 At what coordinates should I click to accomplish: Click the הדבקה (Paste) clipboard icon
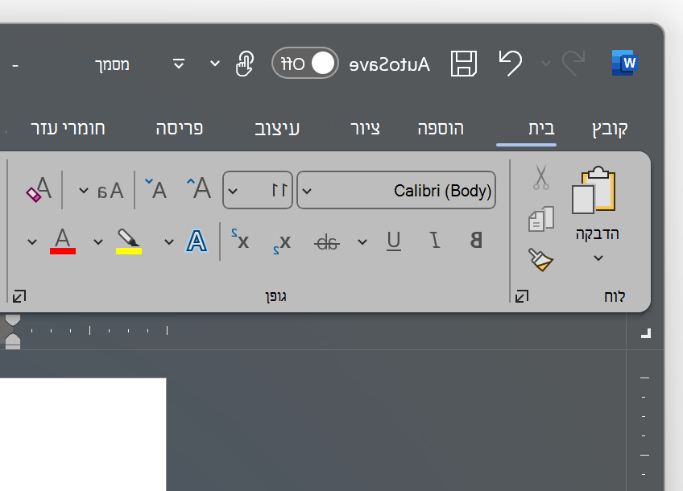point(594,190)
